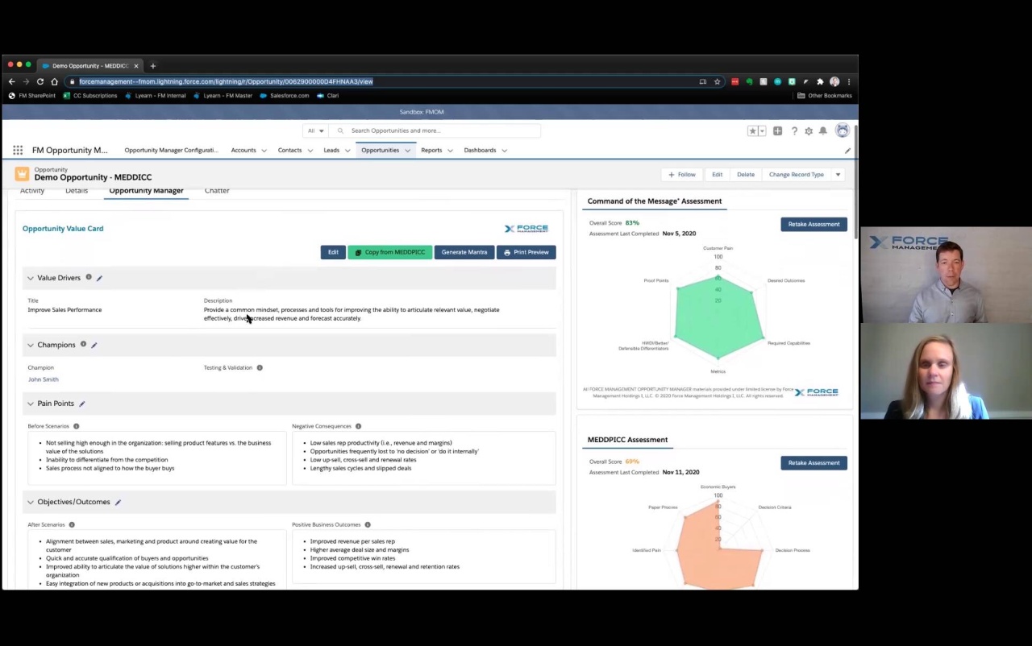Go to browser home page
Image resolution: width=1032 pixels, height=646 pixels.
pyautogui.click(x=54, y=81)
